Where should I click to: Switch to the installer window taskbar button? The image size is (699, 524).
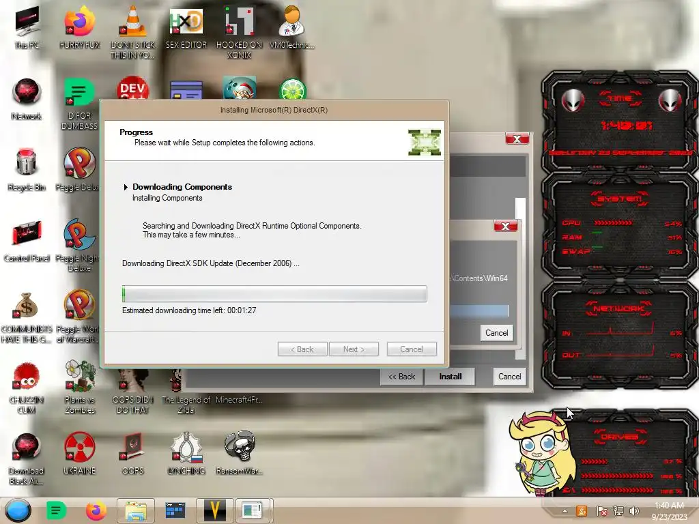click(x=253, y=510)
